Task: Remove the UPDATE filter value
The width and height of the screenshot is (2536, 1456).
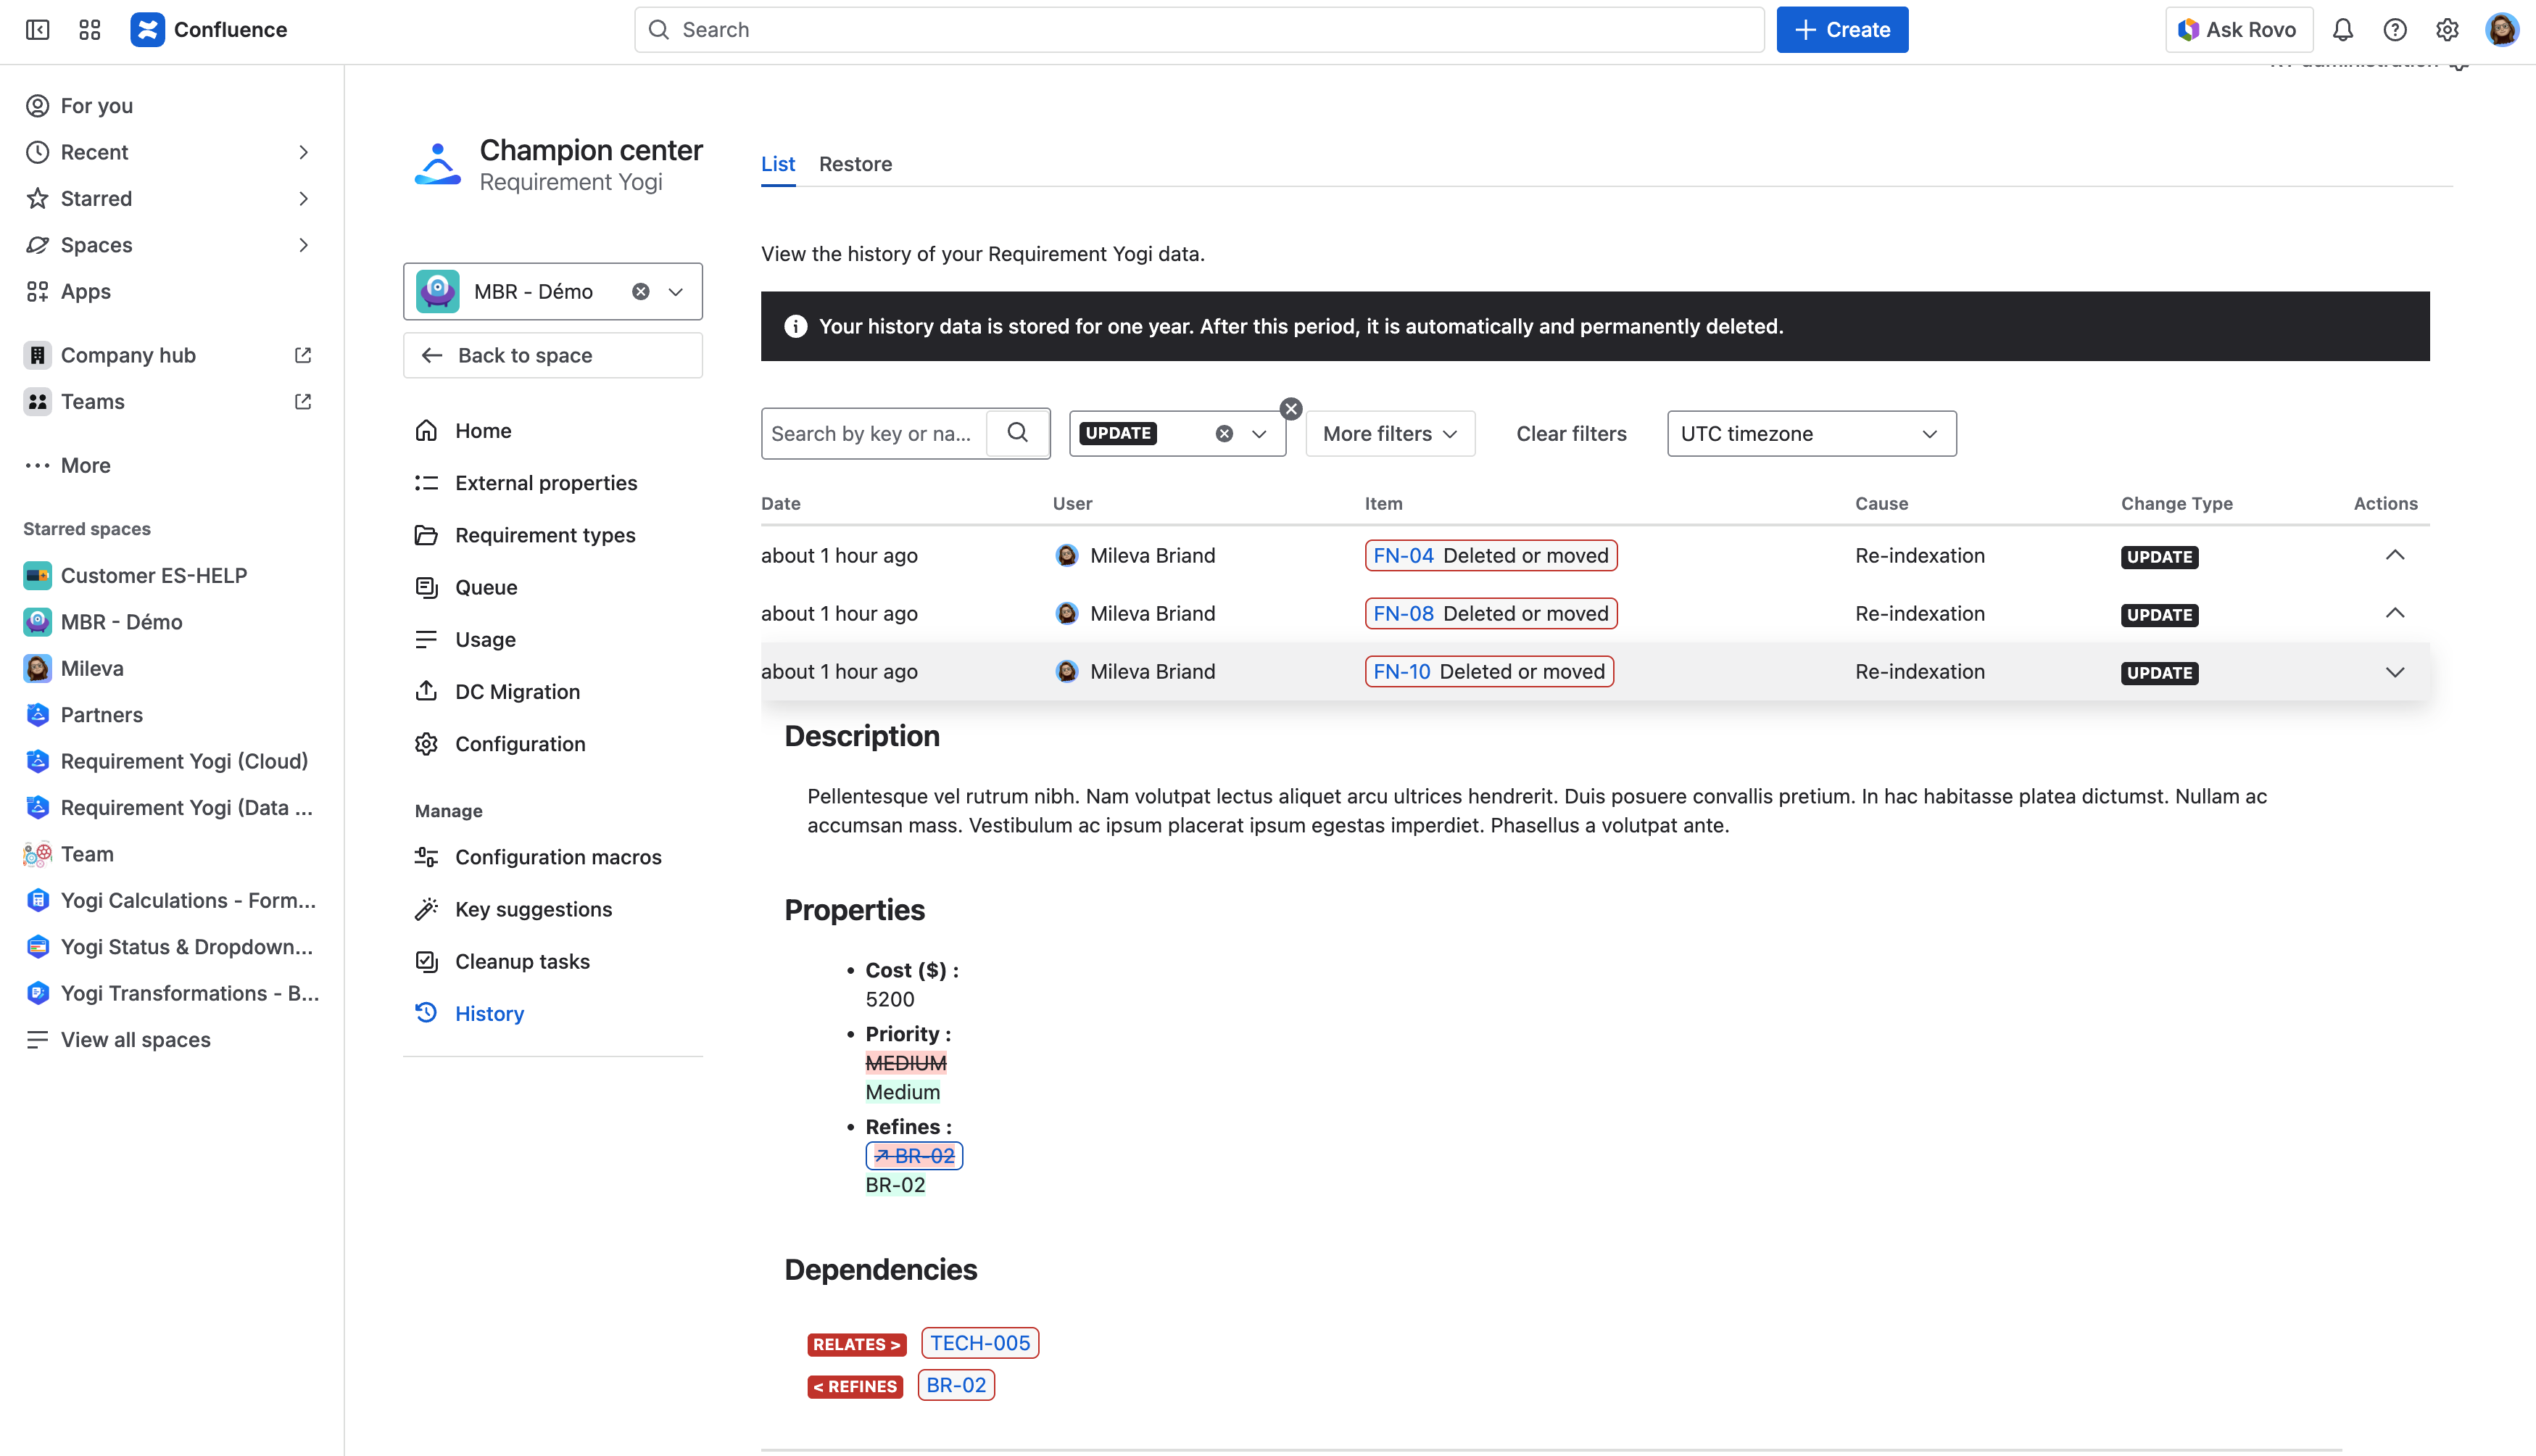Action: click(x=1224, y=433)
